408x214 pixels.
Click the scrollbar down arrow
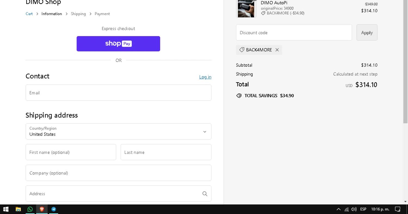pos(406,202)
